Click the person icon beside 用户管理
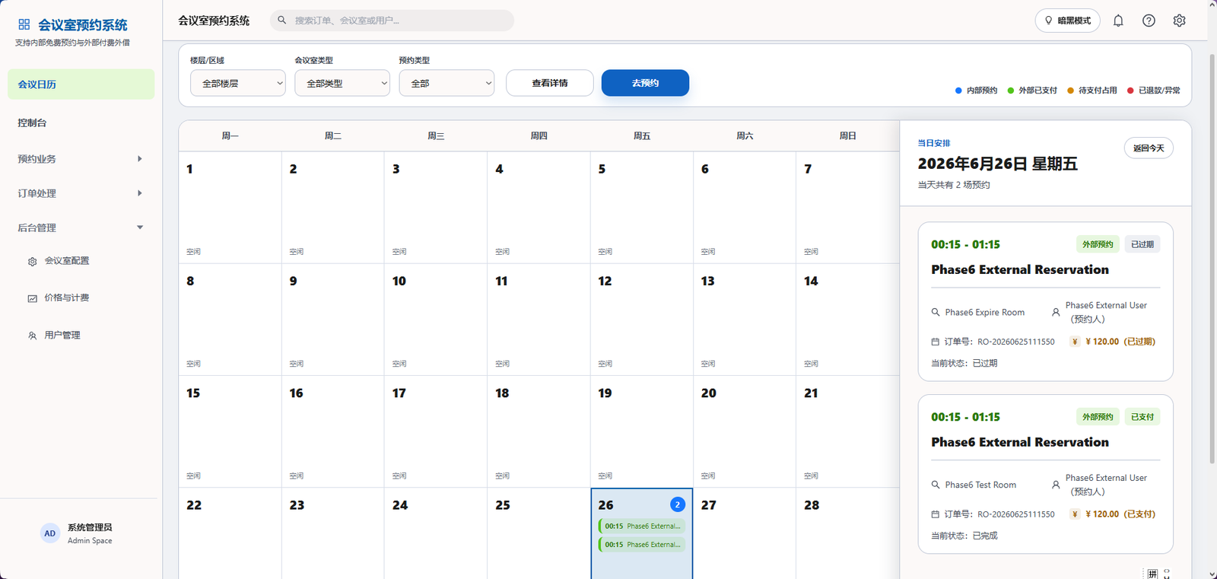The width and height of the screenshot is (1217, 579). [x=32, y=336]
